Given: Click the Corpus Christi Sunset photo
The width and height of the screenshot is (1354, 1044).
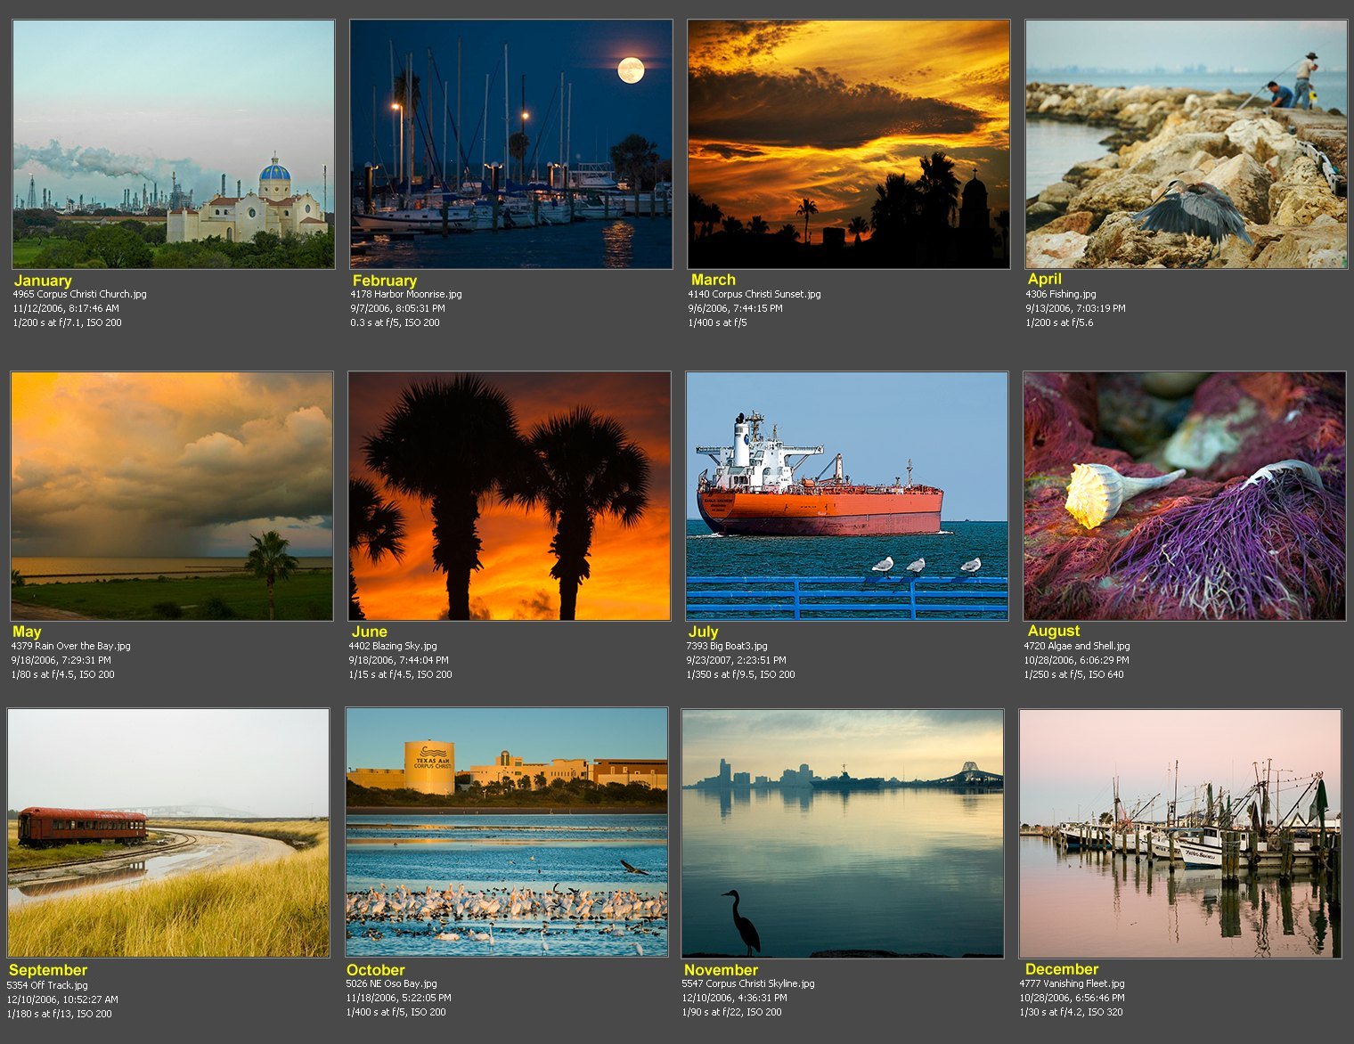Looking at the screenshot, I should point(848,144).
